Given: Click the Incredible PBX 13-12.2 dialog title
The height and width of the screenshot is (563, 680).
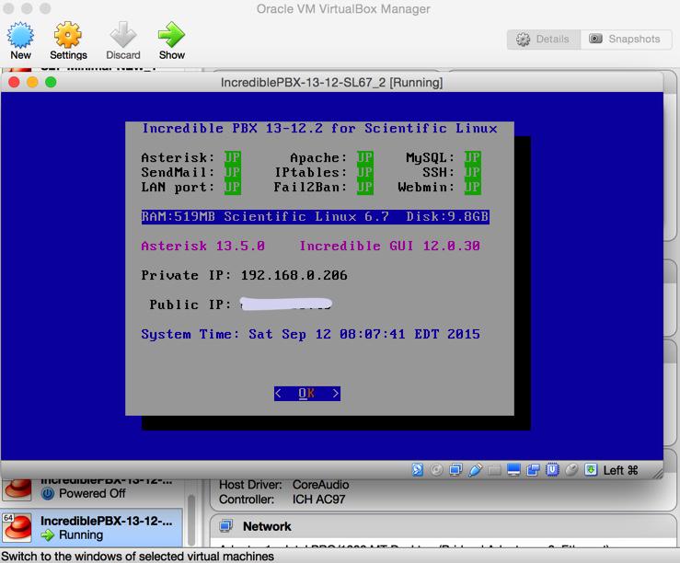Looking at the screenshot, I should (x=319, y=128).
